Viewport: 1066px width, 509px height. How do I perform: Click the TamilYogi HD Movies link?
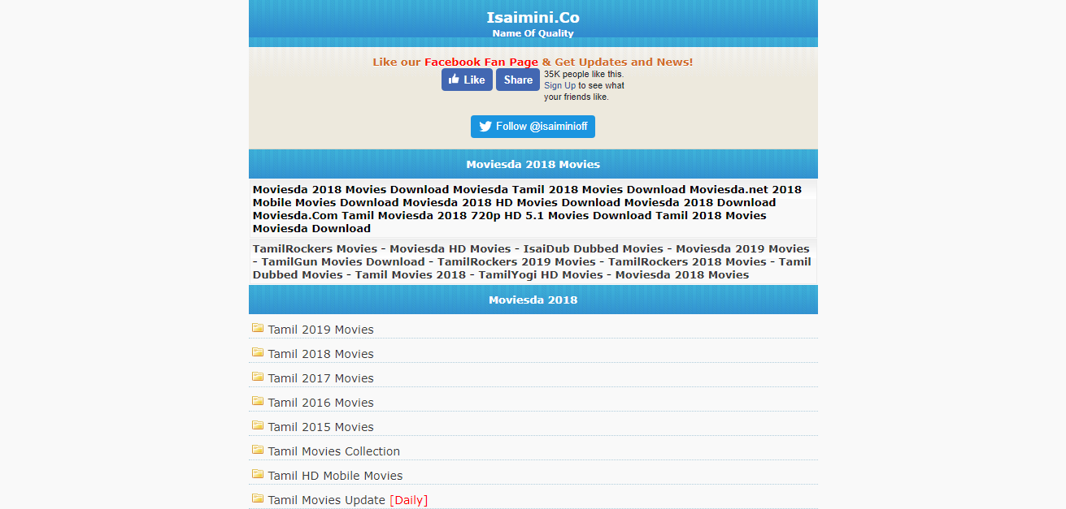coord(541,274)
